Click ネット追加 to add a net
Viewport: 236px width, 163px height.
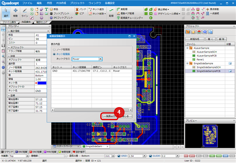point(96,9)
